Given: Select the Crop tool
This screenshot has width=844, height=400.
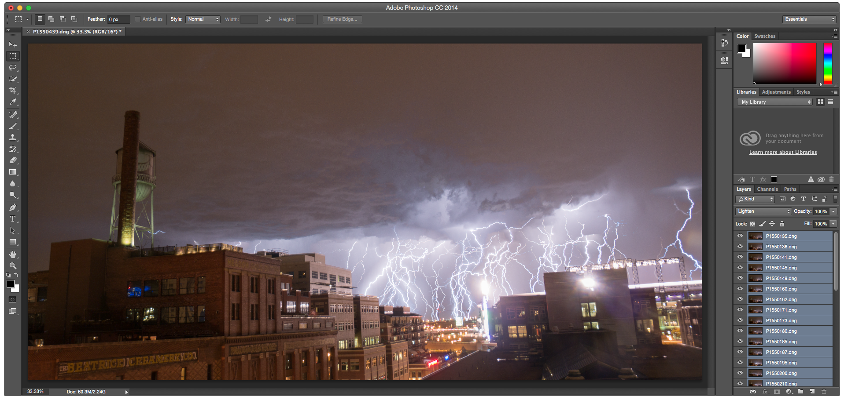Looking at the screenshot, I should [x=13, y=91].
